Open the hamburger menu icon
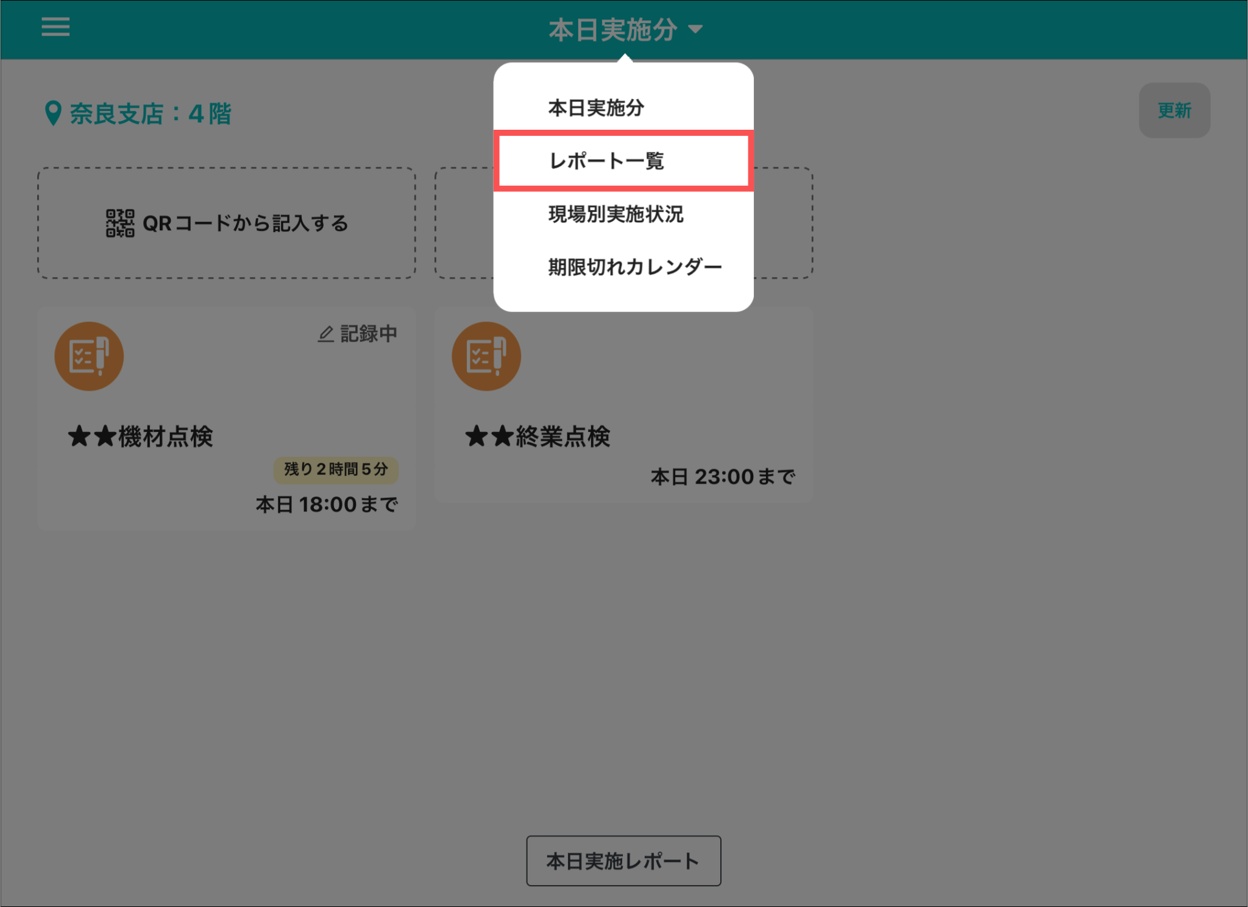 click(x=55, y=27)
